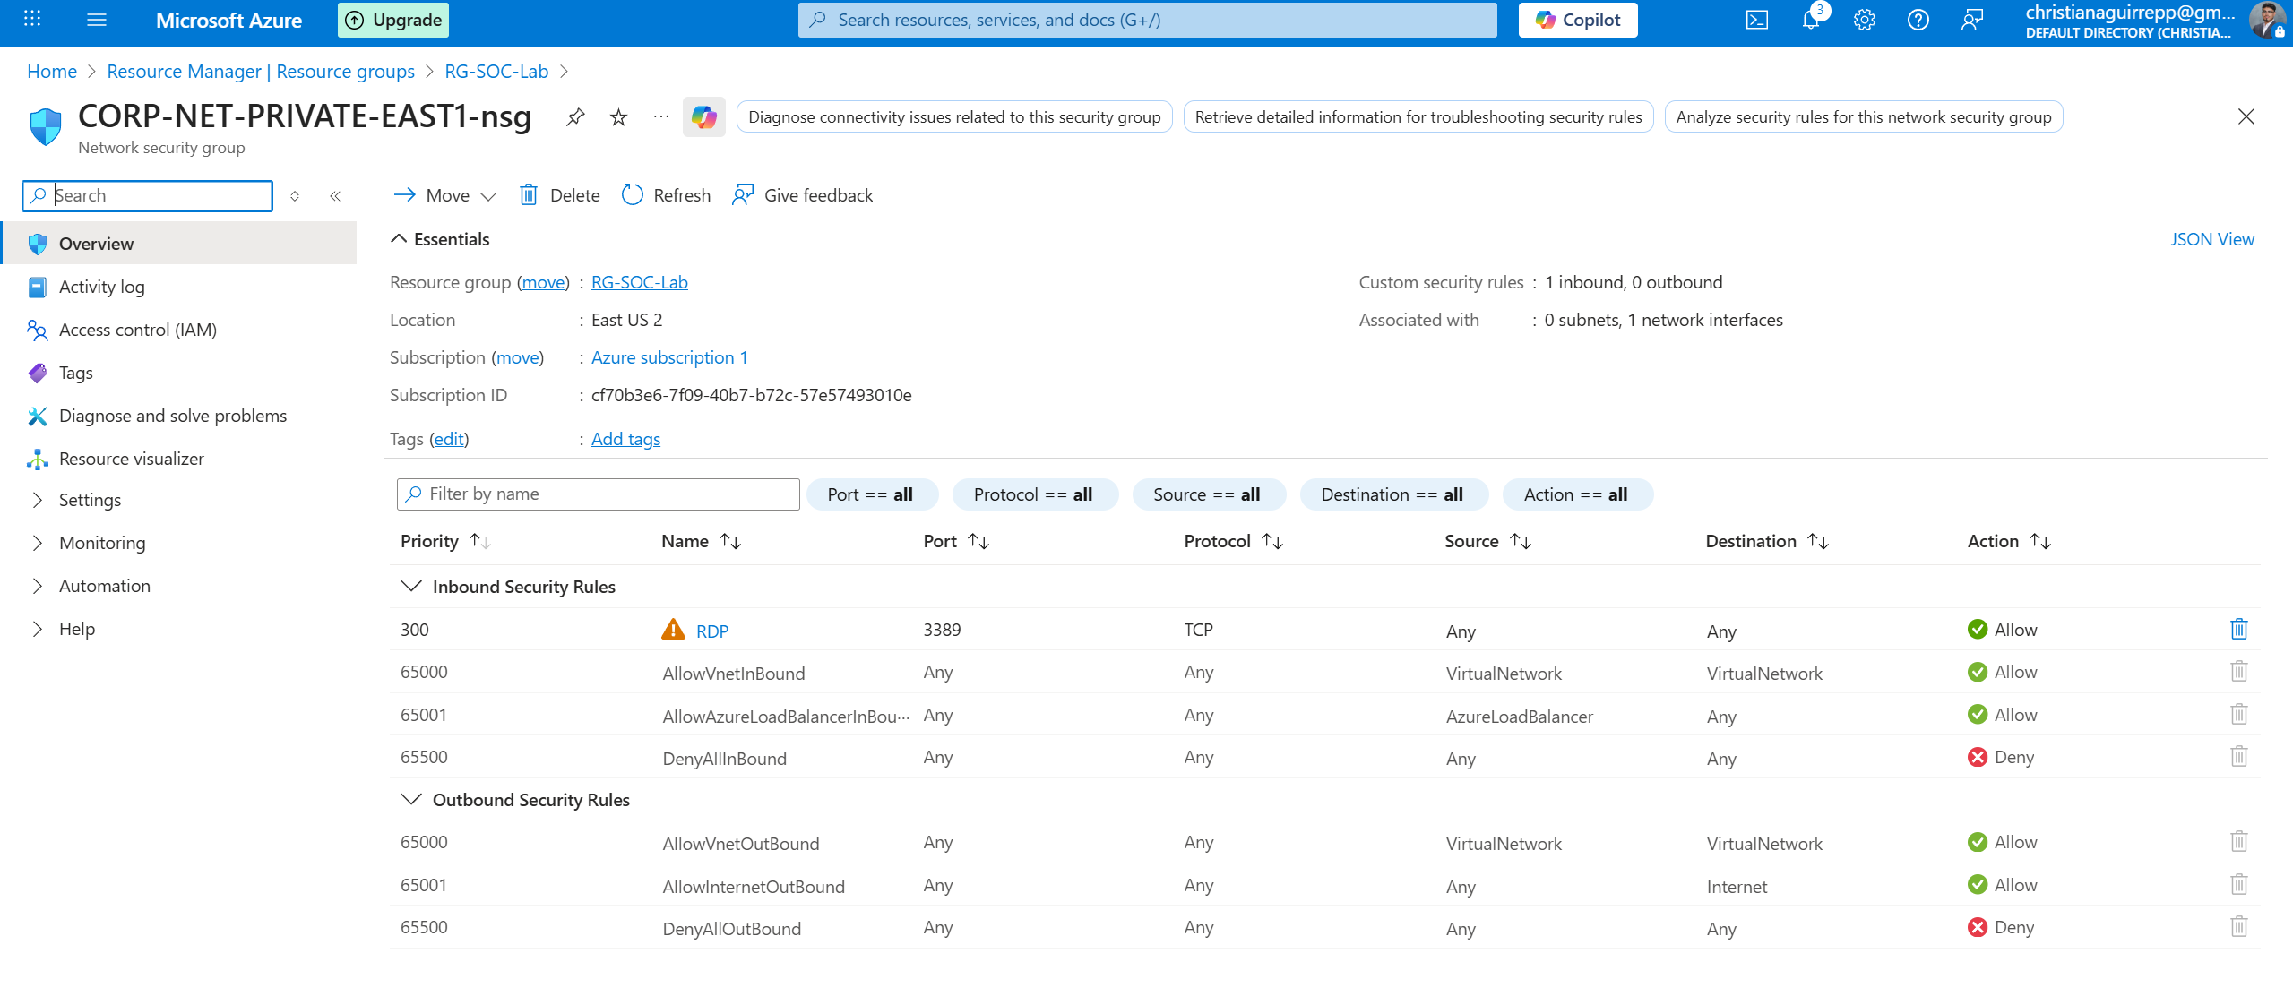Click the Copilot icon beside the resource title
Screen dimensions: 2293x1005
point(703,117)
